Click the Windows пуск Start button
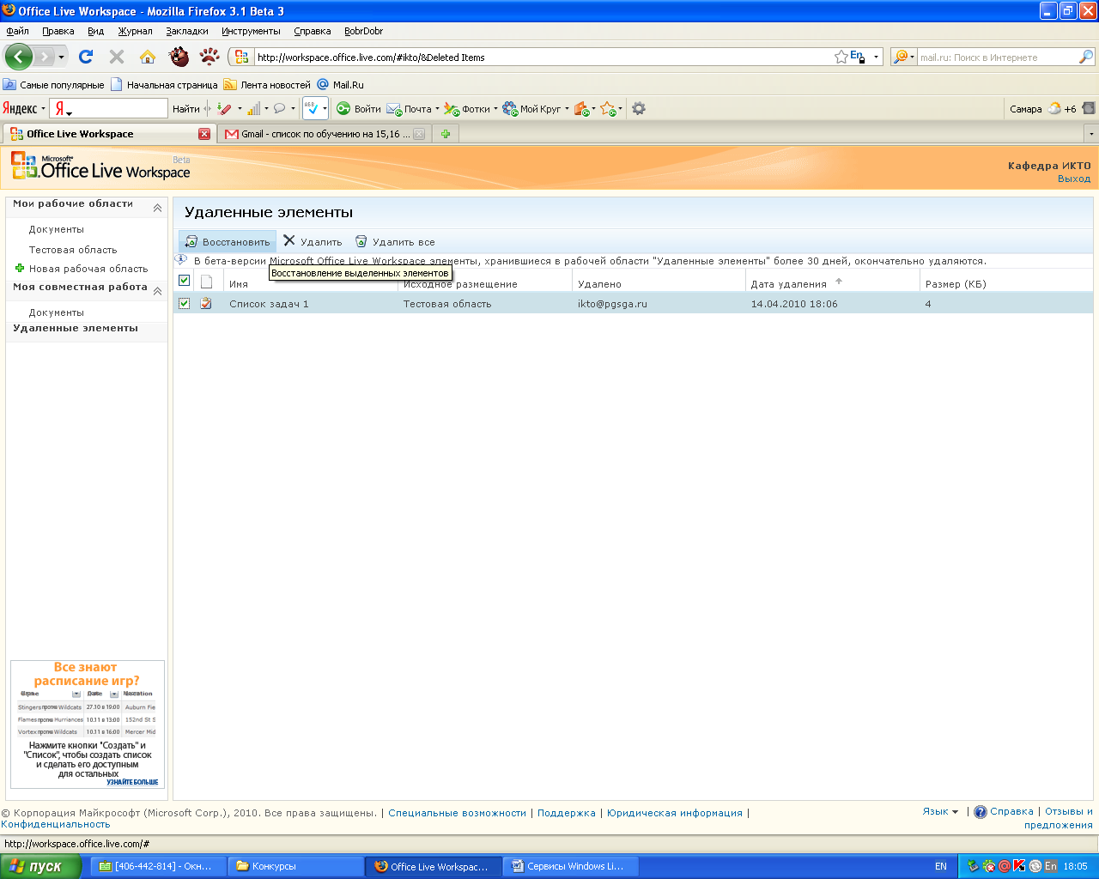Image resolution: width=1099 pixels, height=879 pixels. (x=40, y=866)
